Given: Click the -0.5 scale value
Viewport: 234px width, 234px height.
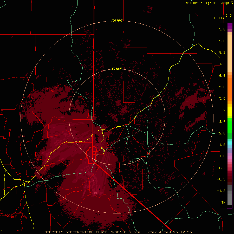Looking at the screenshot, I should coord(221,179).
